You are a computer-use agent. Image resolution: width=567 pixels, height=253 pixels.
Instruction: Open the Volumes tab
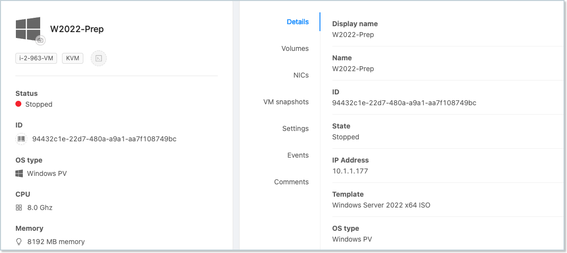(x=295, y=48)
